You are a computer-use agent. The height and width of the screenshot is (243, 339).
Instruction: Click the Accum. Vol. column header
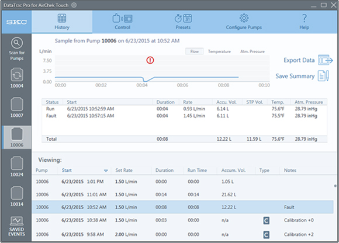pyautogui.click(x=233, y=170)
